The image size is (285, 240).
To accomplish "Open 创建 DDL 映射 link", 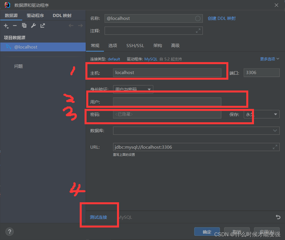I will pos(222,18).
